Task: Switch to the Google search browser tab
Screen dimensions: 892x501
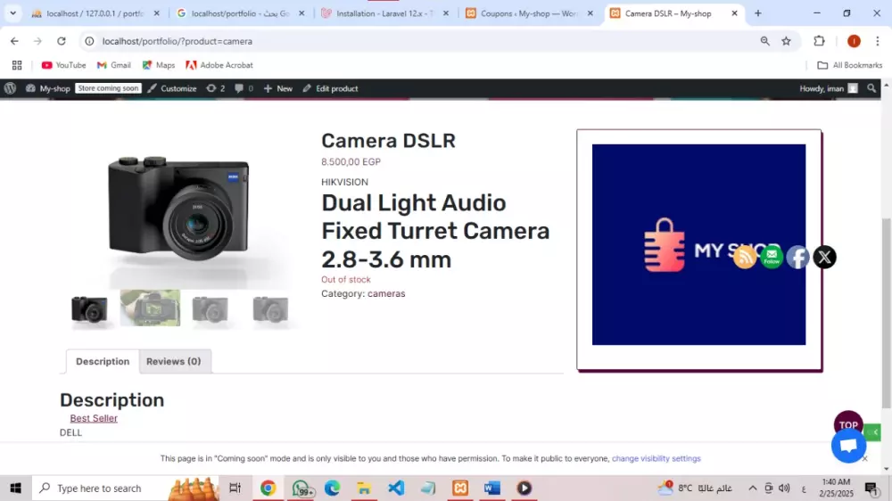Action: 241,13
